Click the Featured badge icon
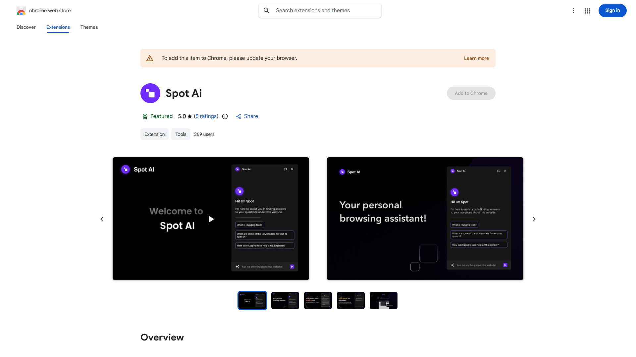 145,116
